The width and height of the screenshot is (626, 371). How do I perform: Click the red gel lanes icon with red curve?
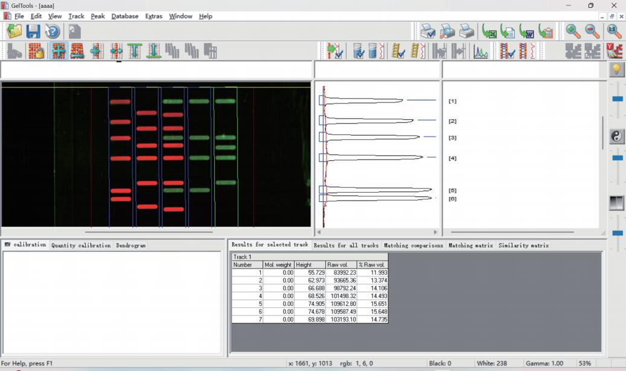point(527,51)
